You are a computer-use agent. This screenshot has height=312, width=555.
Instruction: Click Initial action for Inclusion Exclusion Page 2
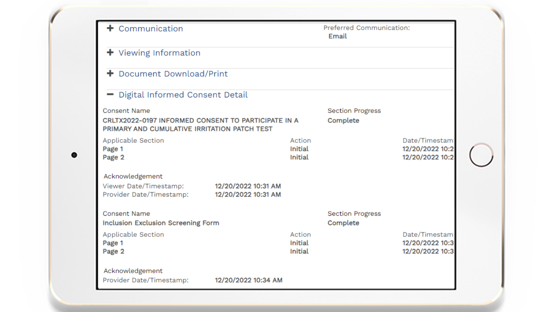point(299,251)
